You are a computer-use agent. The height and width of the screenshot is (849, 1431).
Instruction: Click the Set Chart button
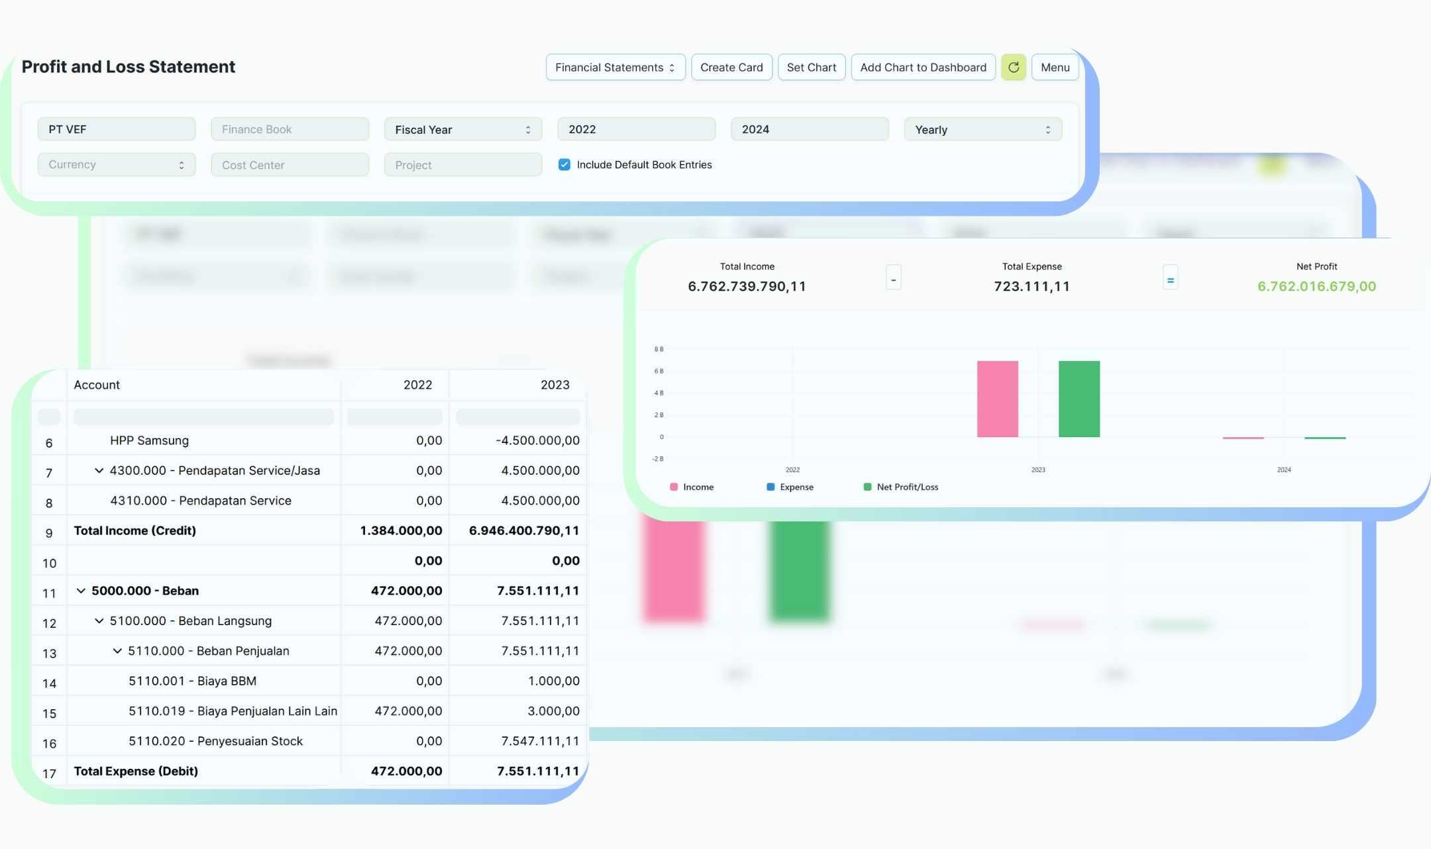click(x=811, y=67)
